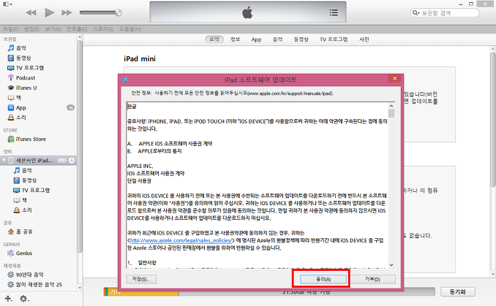Click the eject button beside the iPad

click(x=72, y=161)
